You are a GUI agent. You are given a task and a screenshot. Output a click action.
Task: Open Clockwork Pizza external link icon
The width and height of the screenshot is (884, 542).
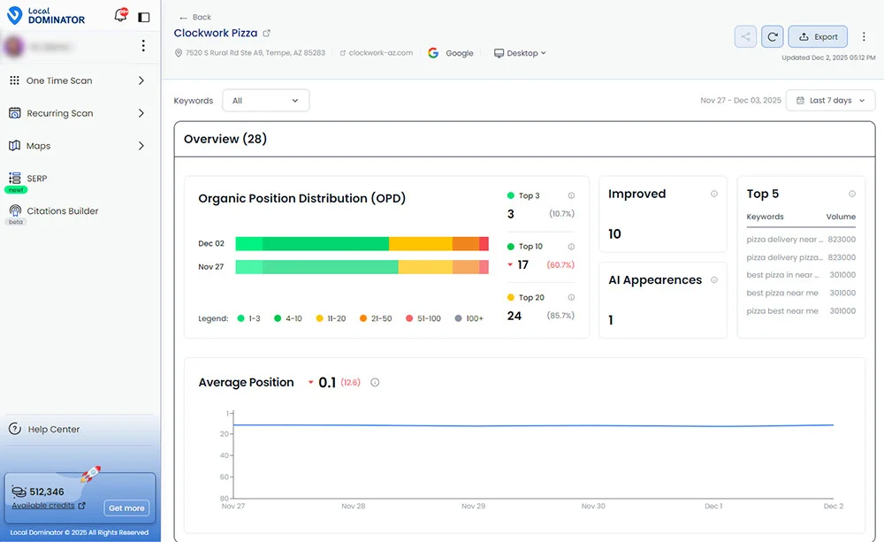(x=267, y=34)
